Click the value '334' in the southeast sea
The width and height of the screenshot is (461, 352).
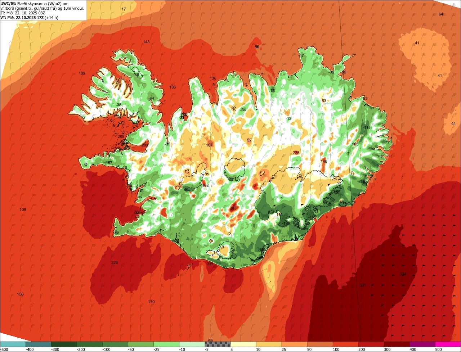[x=403, y=274]
